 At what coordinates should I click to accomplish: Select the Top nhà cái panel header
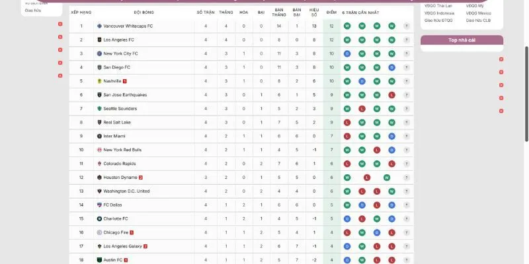[462, 40]
